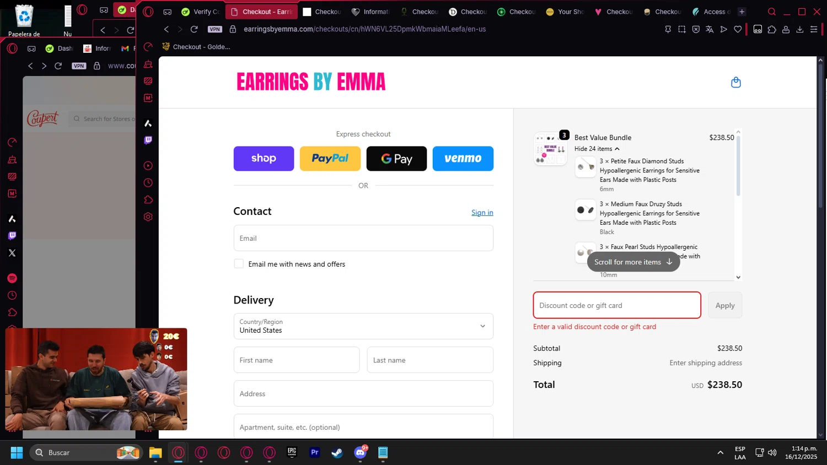Open Discord from the taskbar
Screen dimensions: 827x465
(x=360, y=452)
